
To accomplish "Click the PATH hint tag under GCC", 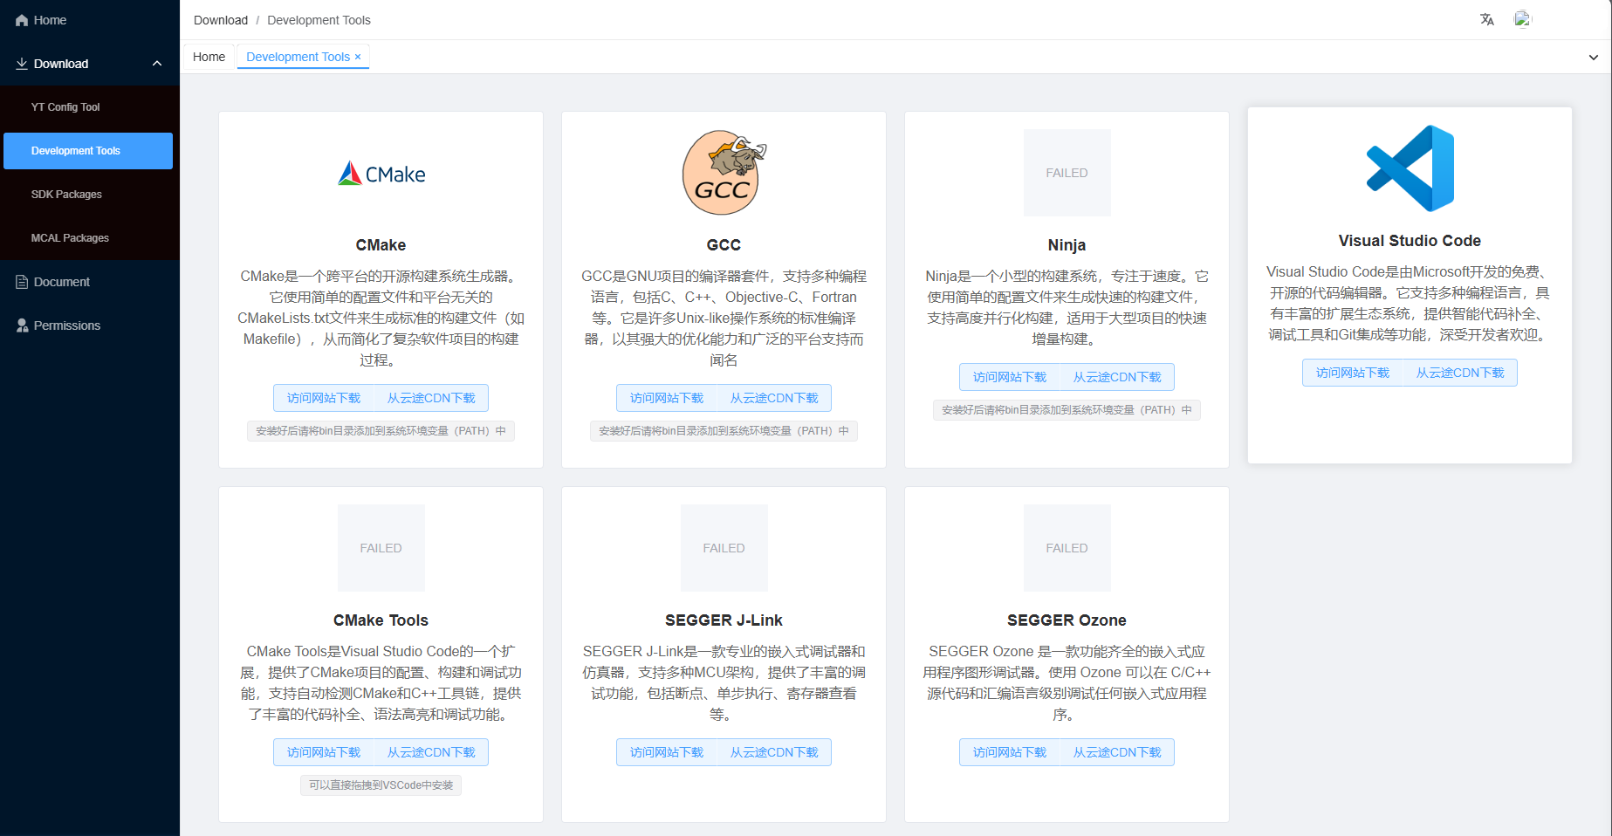I will [x=724, y=431].
